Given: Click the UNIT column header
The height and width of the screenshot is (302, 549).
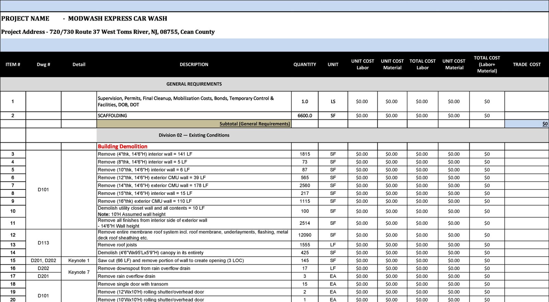Looking at the screenshot, I should (333, 65).
